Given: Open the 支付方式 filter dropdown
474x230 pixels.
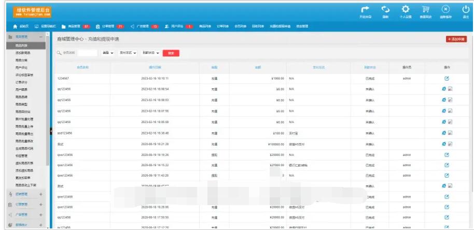Looking at the screenshot, I should [x=128, y=53].
